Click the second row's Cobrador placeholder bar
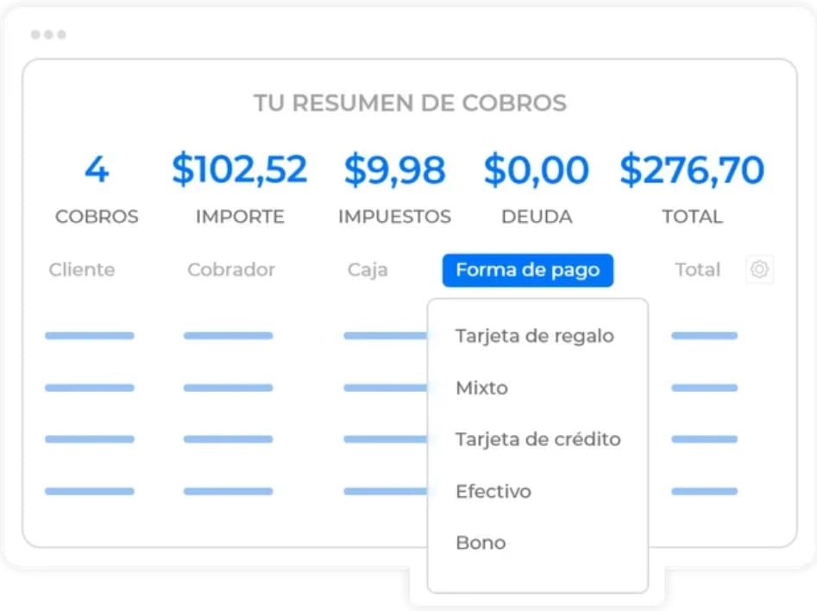This screenshot has height=611, width=817. [229, 387]
